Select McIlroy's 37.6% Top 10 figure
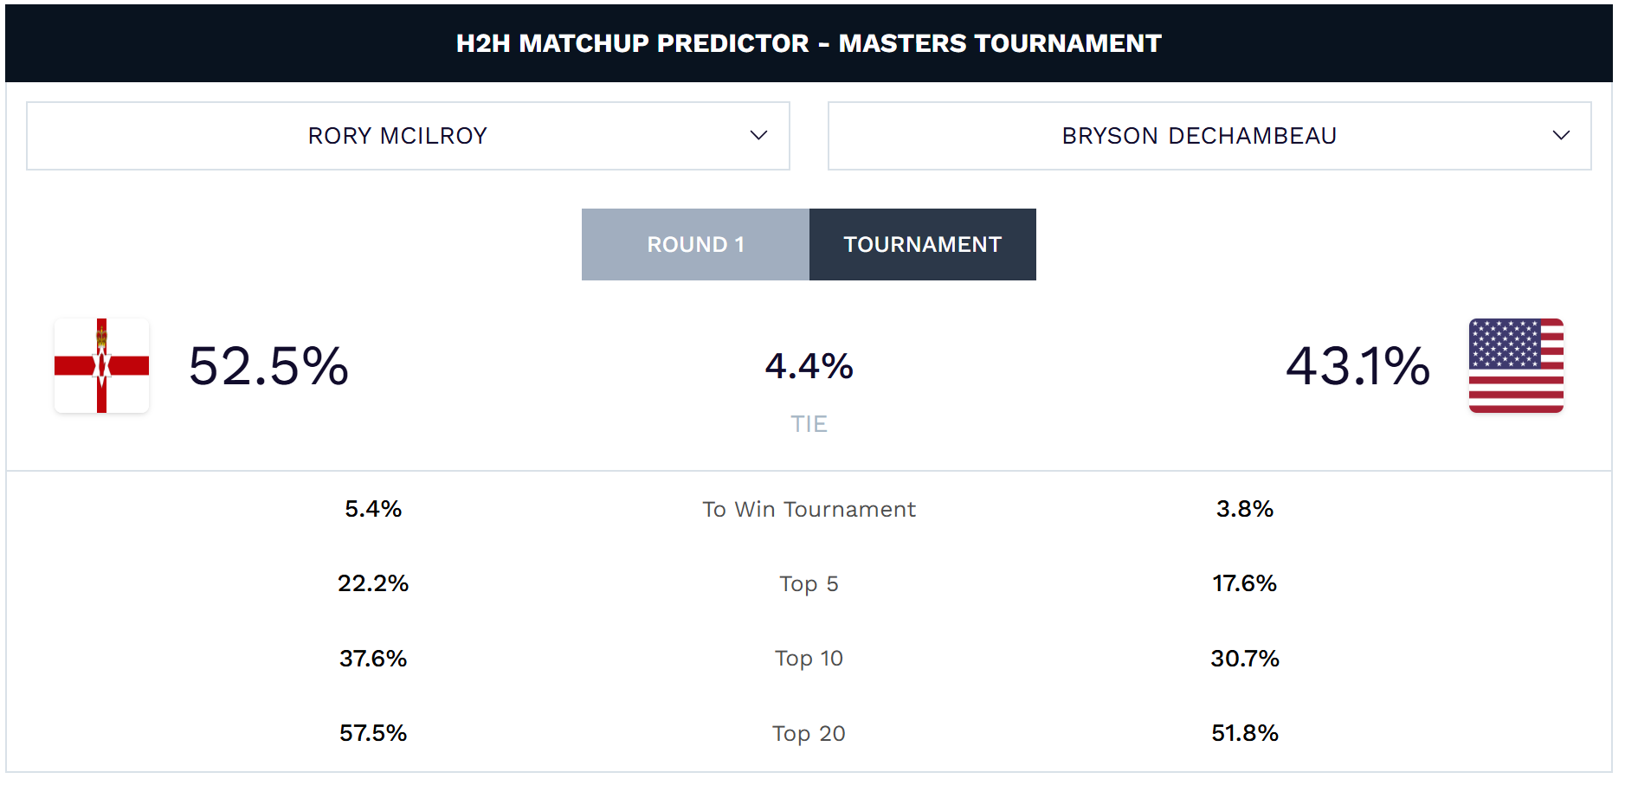This screenshot has height=785, width=1625. coord(373,659)
